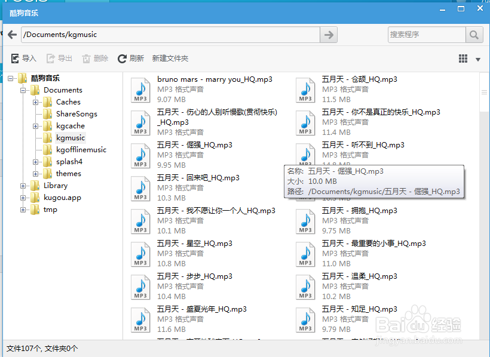Click the /Documents/kgmusic path field

click(x=171, y=35)
